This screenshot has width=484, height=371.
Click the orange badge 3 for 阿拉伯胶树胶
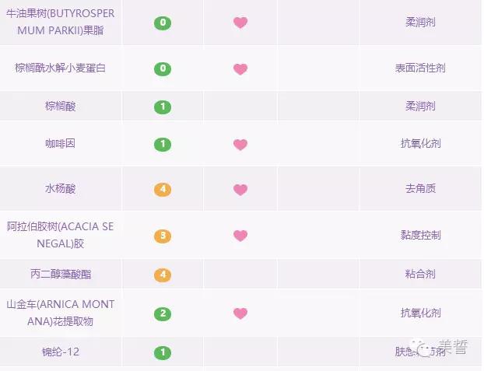click(163, 235)
